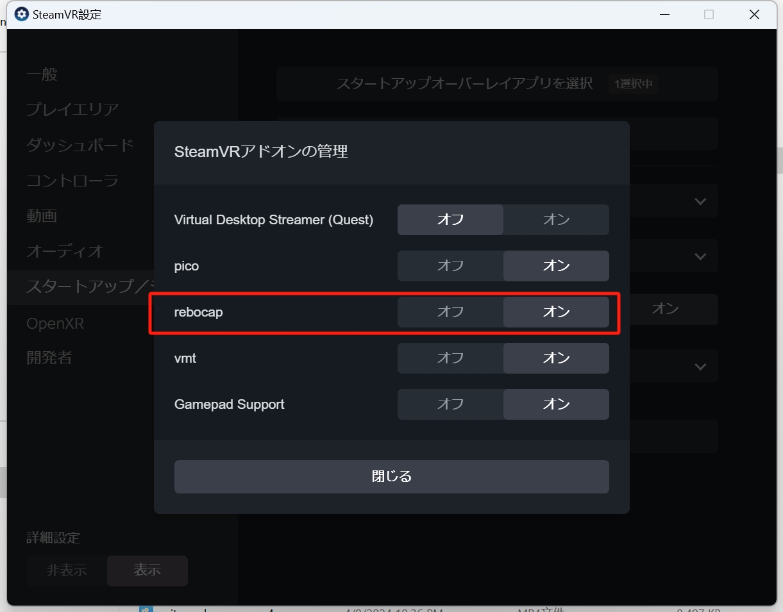Set 詳細設定 to 非表示
Screen dimensions: 783x612
[67, 570]
